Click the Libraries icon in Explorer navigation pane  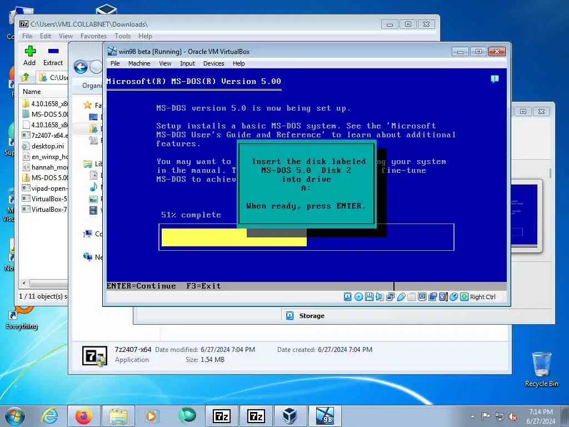pyautogui.click(x=87, y=164)
